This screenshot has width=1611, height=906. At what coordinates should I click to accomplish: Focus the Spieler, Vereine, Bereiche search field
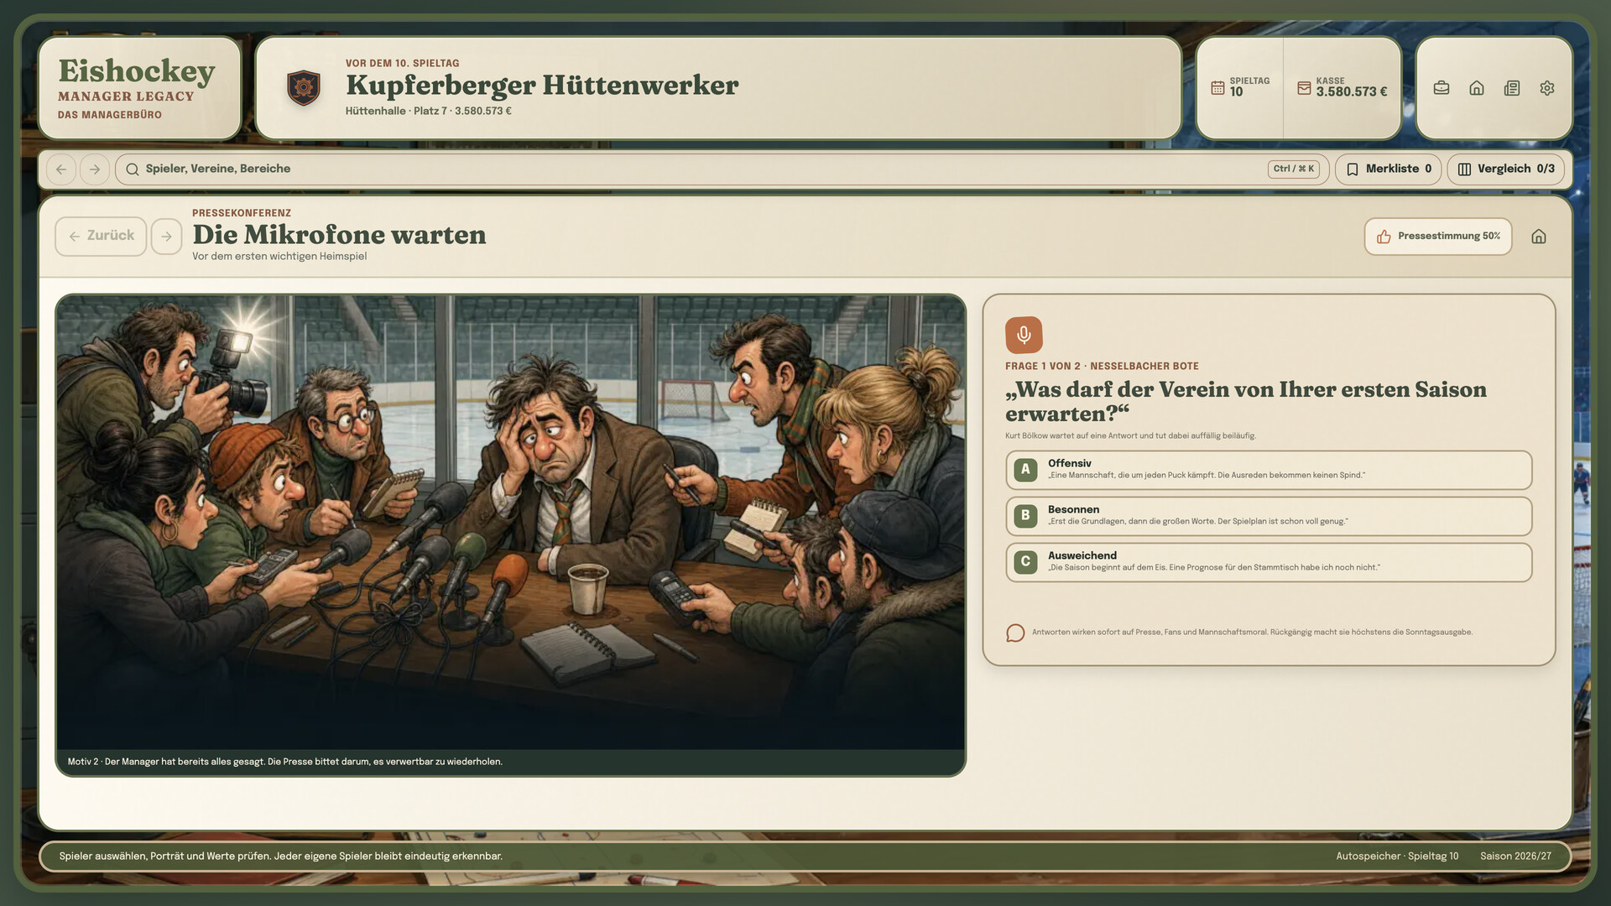[722, 169]
